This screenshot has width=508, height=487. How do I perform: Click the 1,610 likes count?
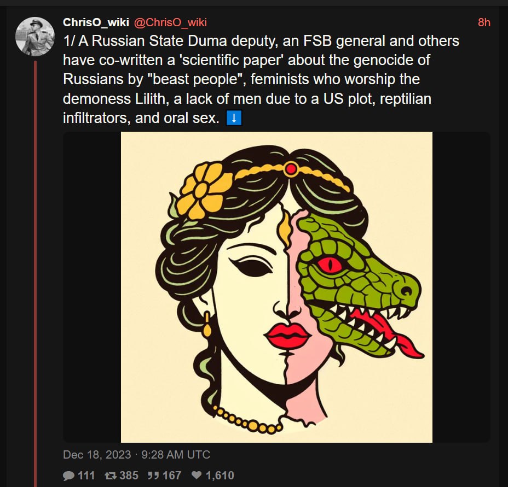tap(220, 476)
